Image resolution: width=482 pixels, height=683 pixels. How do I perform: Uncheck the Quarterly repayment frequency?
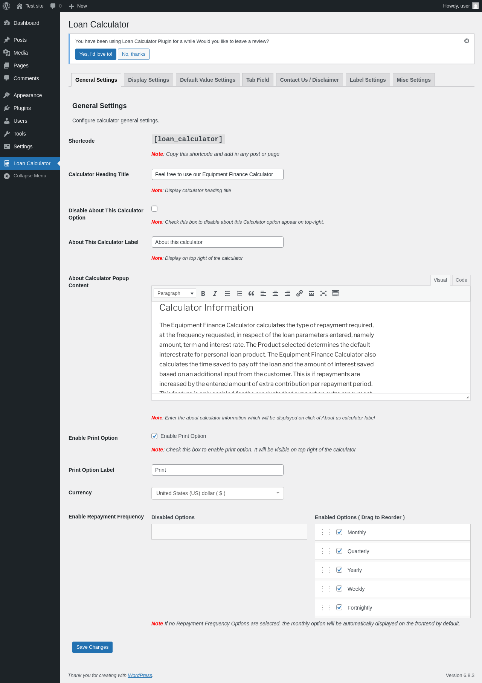339,551
